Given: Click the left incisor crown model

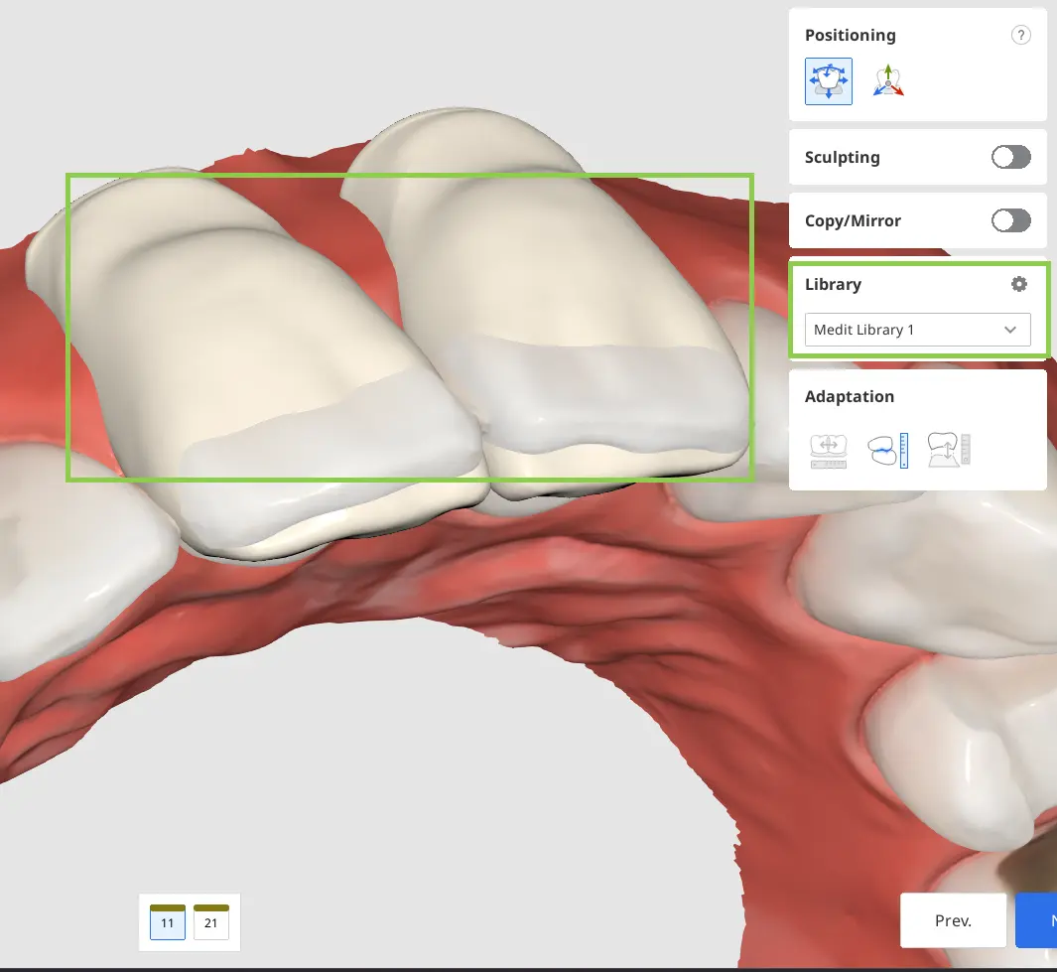Looking at the screenshot, I should (256, 364).
